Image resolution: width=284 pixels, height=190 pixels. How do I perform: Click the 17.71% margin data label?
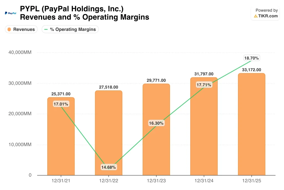[204, 85]
